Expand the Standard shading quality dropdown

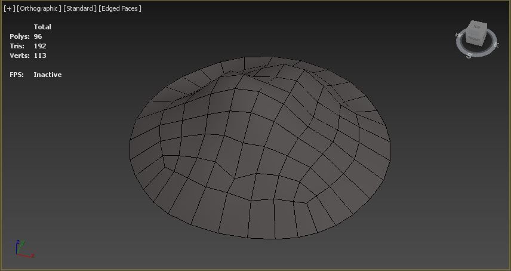coord(80,8)
